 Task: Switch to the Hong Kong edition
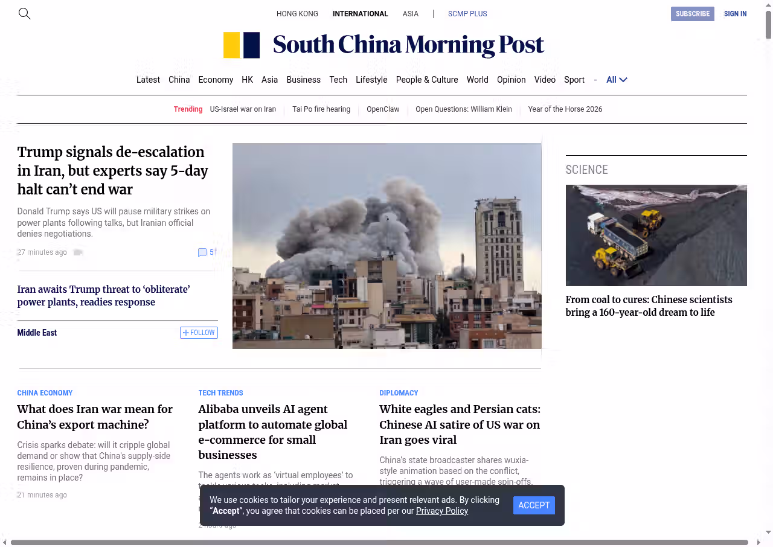point(297,14)
